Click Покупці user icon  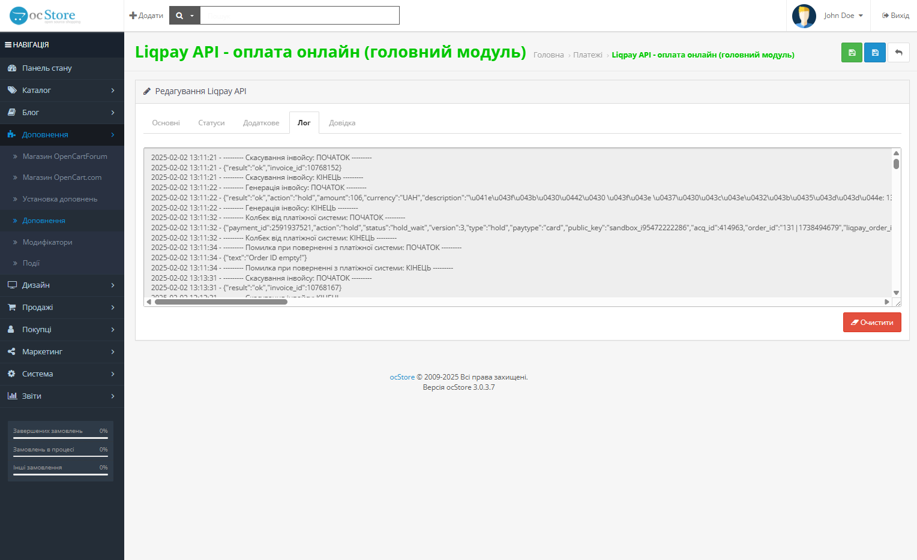click(11, 330)
